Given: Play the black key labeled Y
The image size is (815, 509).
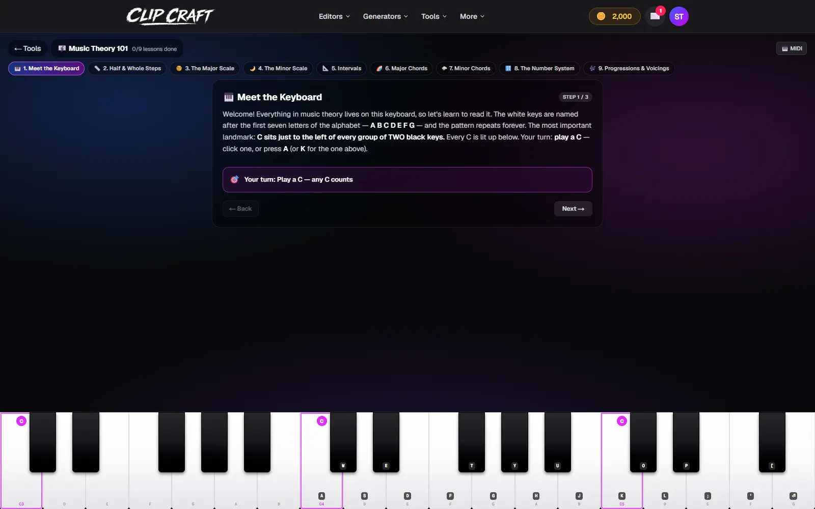Looking at the screenshot, I should tap(514, 442).
